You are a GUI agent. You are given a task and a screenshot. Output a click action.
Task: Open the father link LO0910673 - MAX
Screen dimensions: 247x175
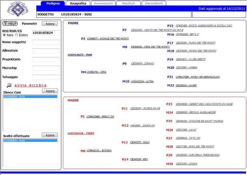pyautogui.click(x=80, y=55)
